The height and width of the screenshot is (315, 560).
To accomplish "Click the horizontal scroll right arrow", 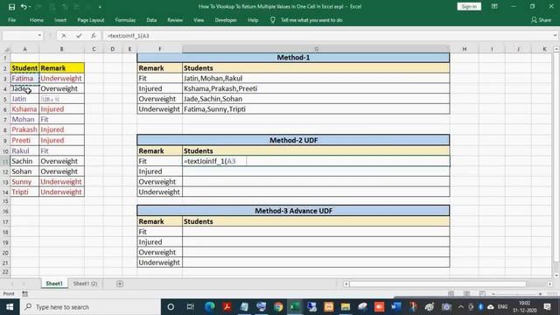I will [x=549, y=283].
